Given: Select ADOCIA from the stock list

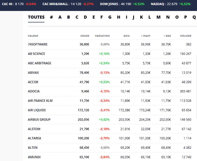Looking at the screenshot, I should 34,91.
